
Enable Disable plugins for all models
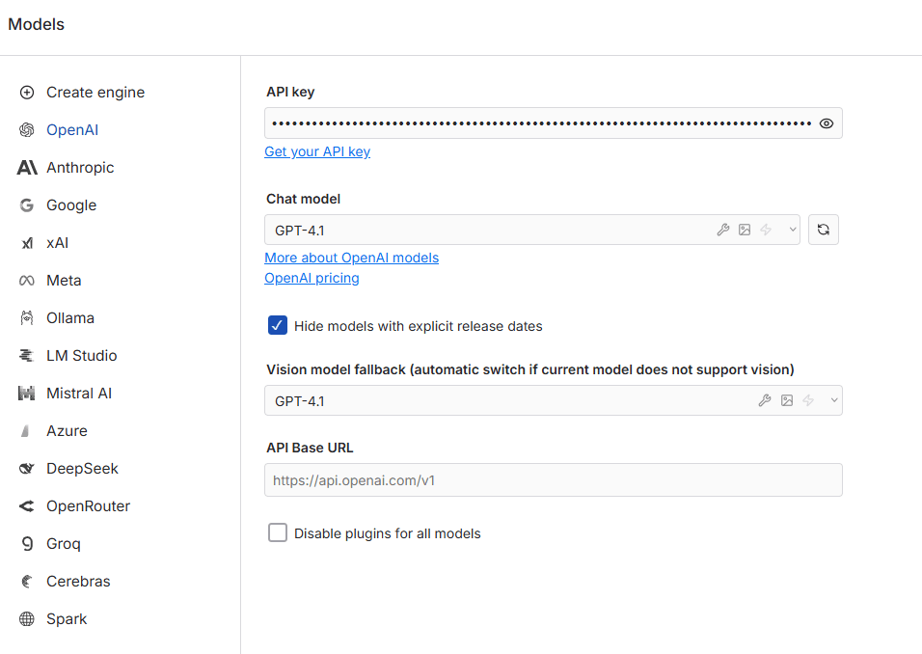[x=278, y=532]
